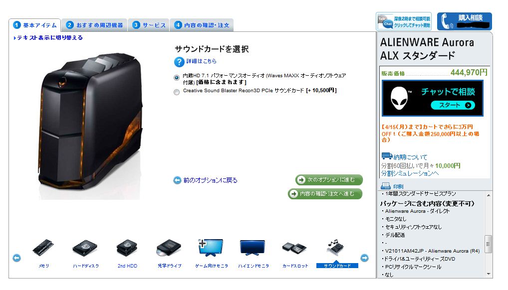The image size is (508, 290).
Task: Click the 次のオプションに進む button
Action: point(329,180)
